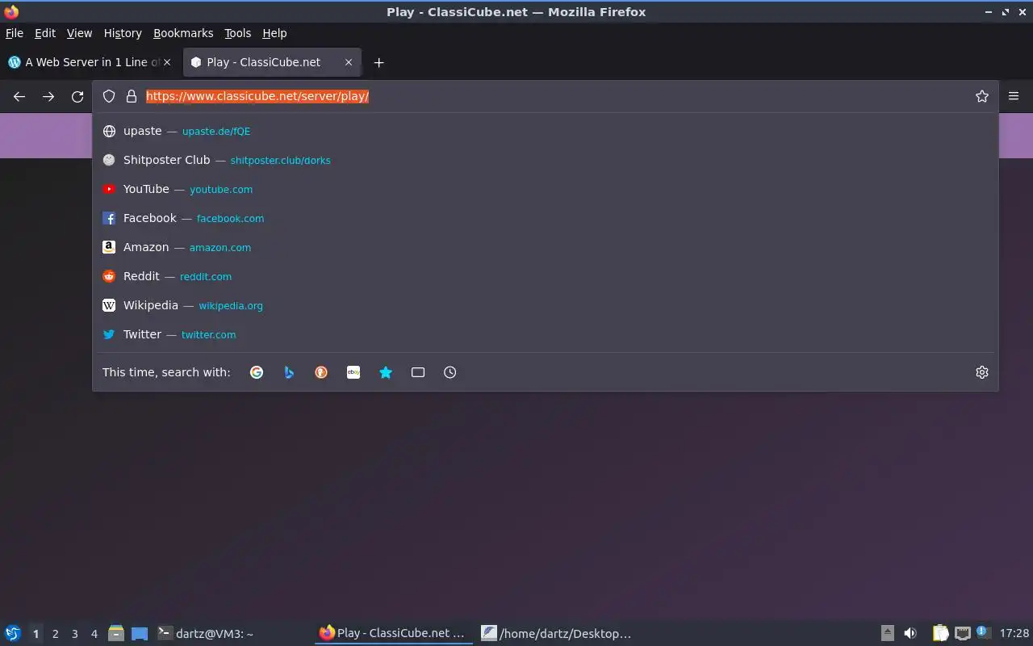
Task: Expand the hidden tray icons arrow
Action: [x=888, y=633]
